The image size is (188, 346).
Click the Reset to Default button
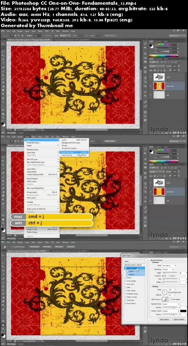[179, 319]
